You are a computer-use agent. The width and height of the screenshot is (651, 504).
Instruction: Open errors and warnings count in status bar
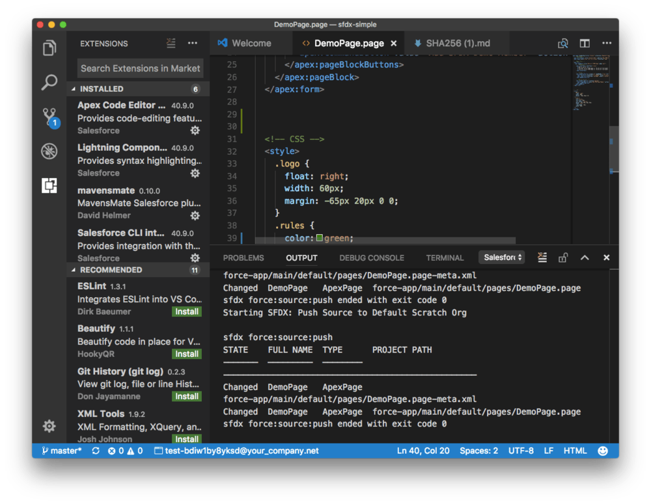(x=126, y=451)
